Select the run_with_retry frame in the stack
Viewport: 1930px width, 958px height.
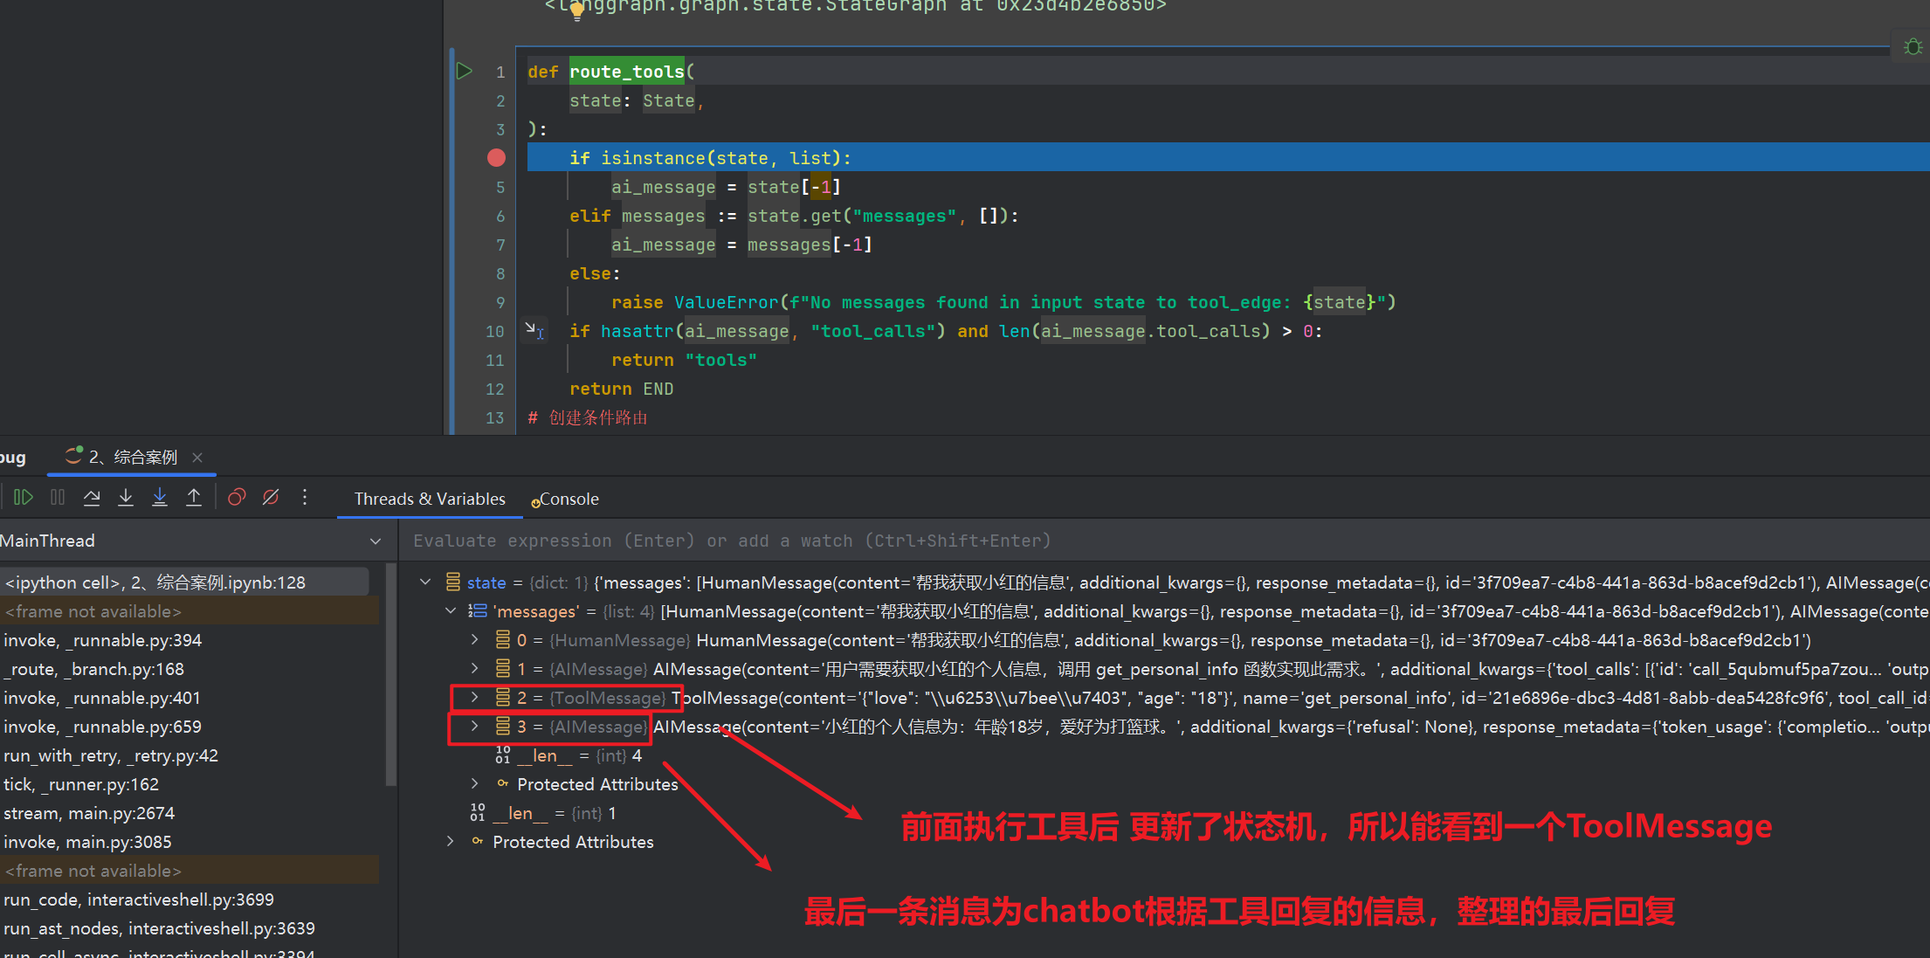click(112, 755)
